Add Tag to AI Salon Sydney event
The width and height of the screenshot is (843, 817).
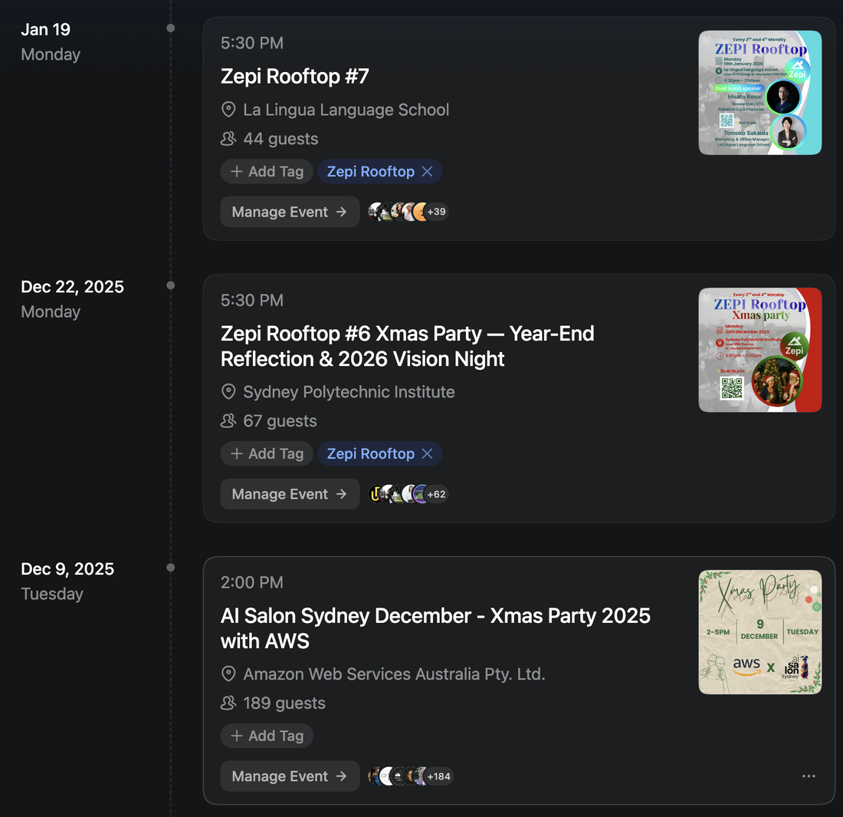[267, 736]
